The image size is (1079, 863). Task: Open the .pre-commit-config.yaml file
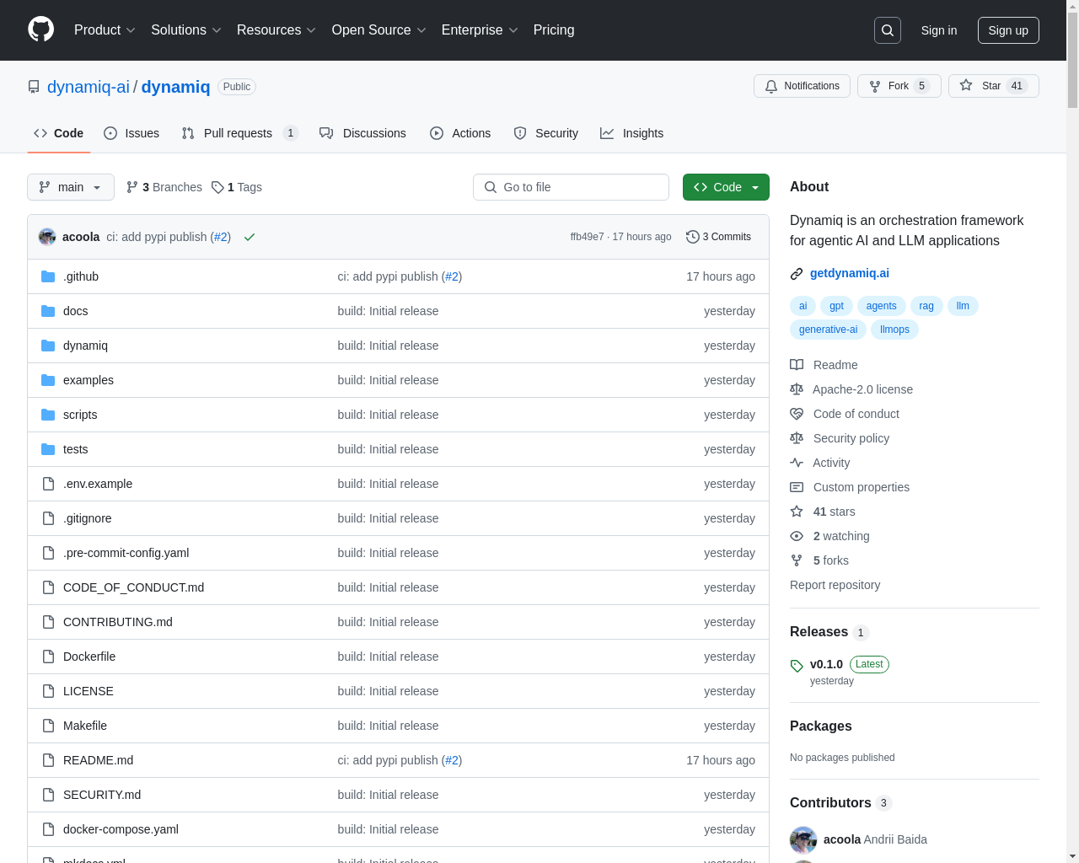point(126,553)
